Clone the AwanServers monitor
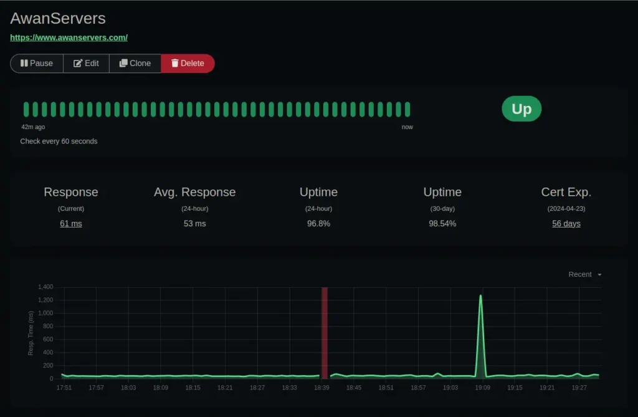This screenshot has height=417, width=638. coord(135,63)
